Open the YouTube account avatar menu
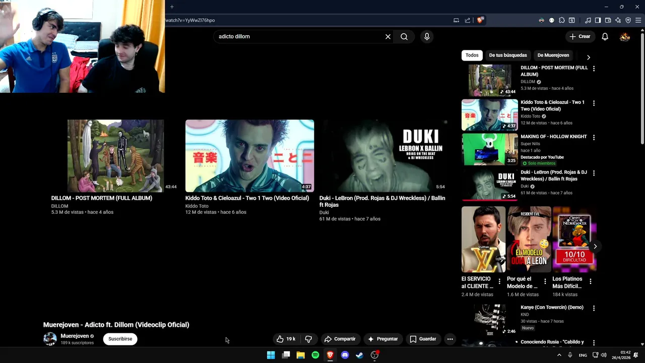 click(625, 36)
